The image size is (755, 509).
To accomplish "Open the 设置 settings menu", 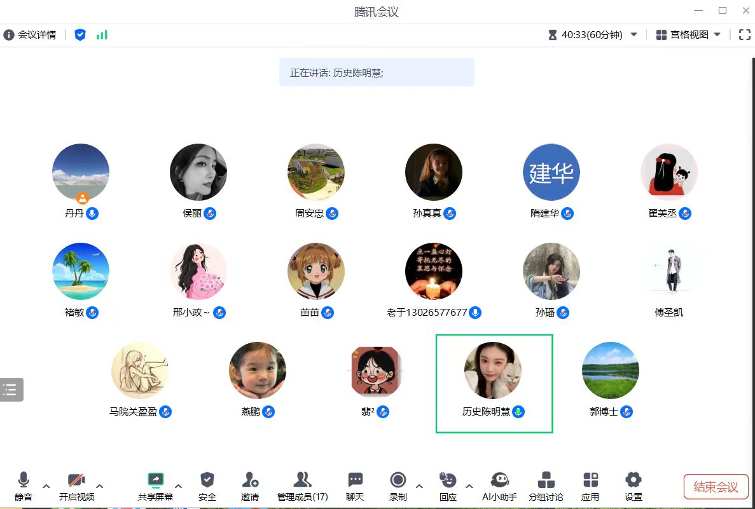I will coord(633,486).
